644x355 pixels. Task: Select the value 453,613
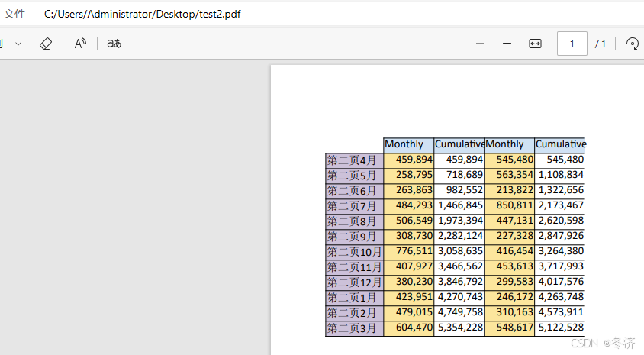click(x=514, y=266)
